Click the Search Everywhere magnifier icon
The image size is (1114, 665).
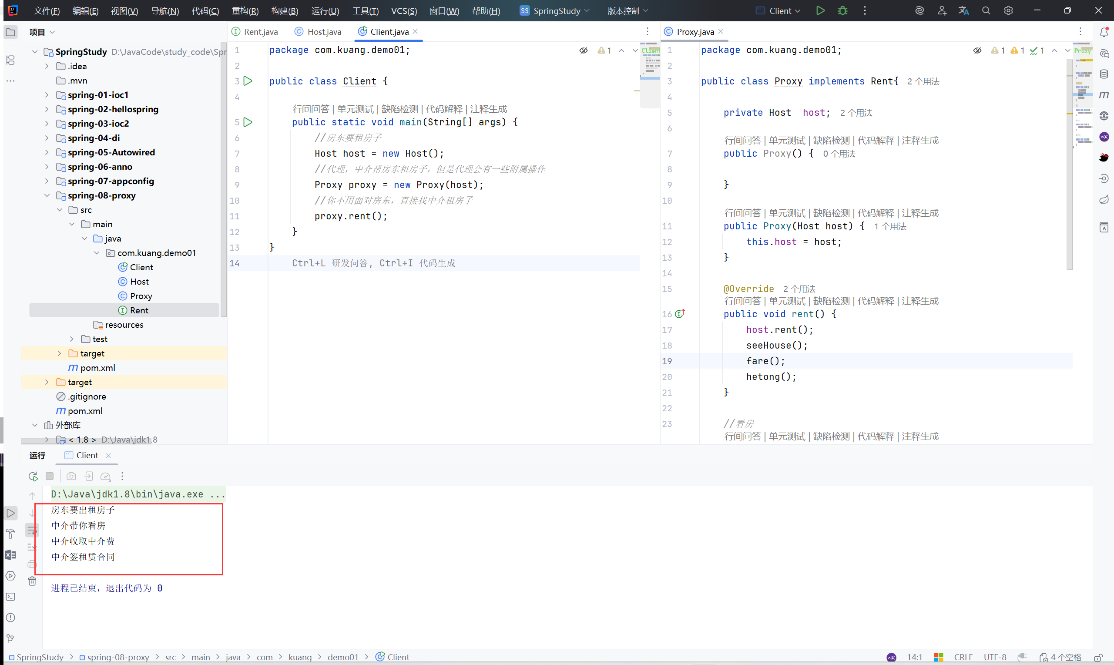(x=986, y=11)
